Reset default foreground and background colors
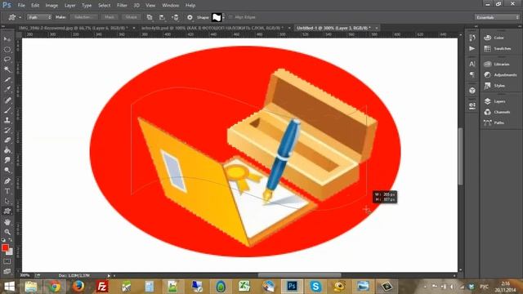This screenshot has width=523, height=294. pyautogui.click(x=3, y=240)
